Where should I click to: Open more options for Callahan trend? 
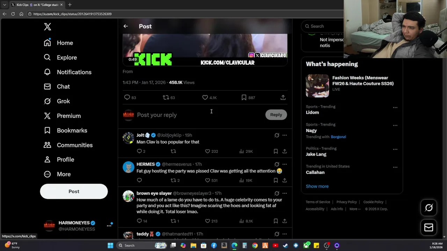(x=395, y=167)
